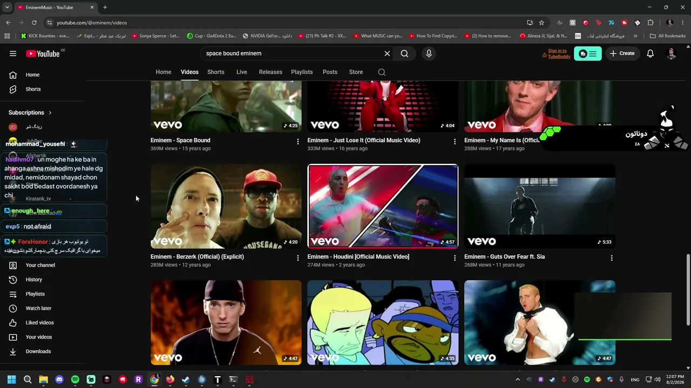The width and height of the screenshot is (691, 388).
Task: Open Chrome three-dot menu
Action: (683, 23)
